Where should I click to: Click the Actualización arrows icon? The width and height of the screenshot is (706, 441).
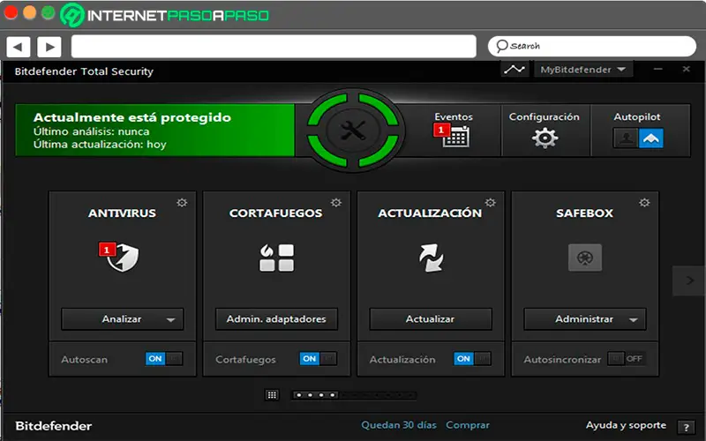(x=431, y=258)
